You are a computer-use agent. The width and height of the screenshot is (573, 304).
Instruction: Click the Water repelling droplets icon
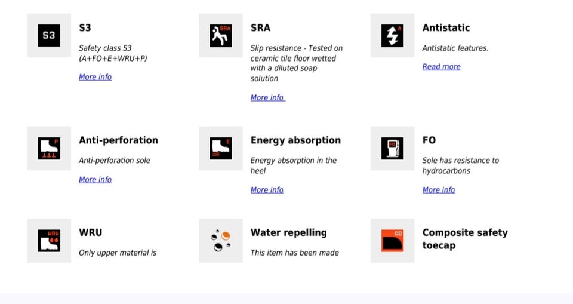[x=221, y=241]
